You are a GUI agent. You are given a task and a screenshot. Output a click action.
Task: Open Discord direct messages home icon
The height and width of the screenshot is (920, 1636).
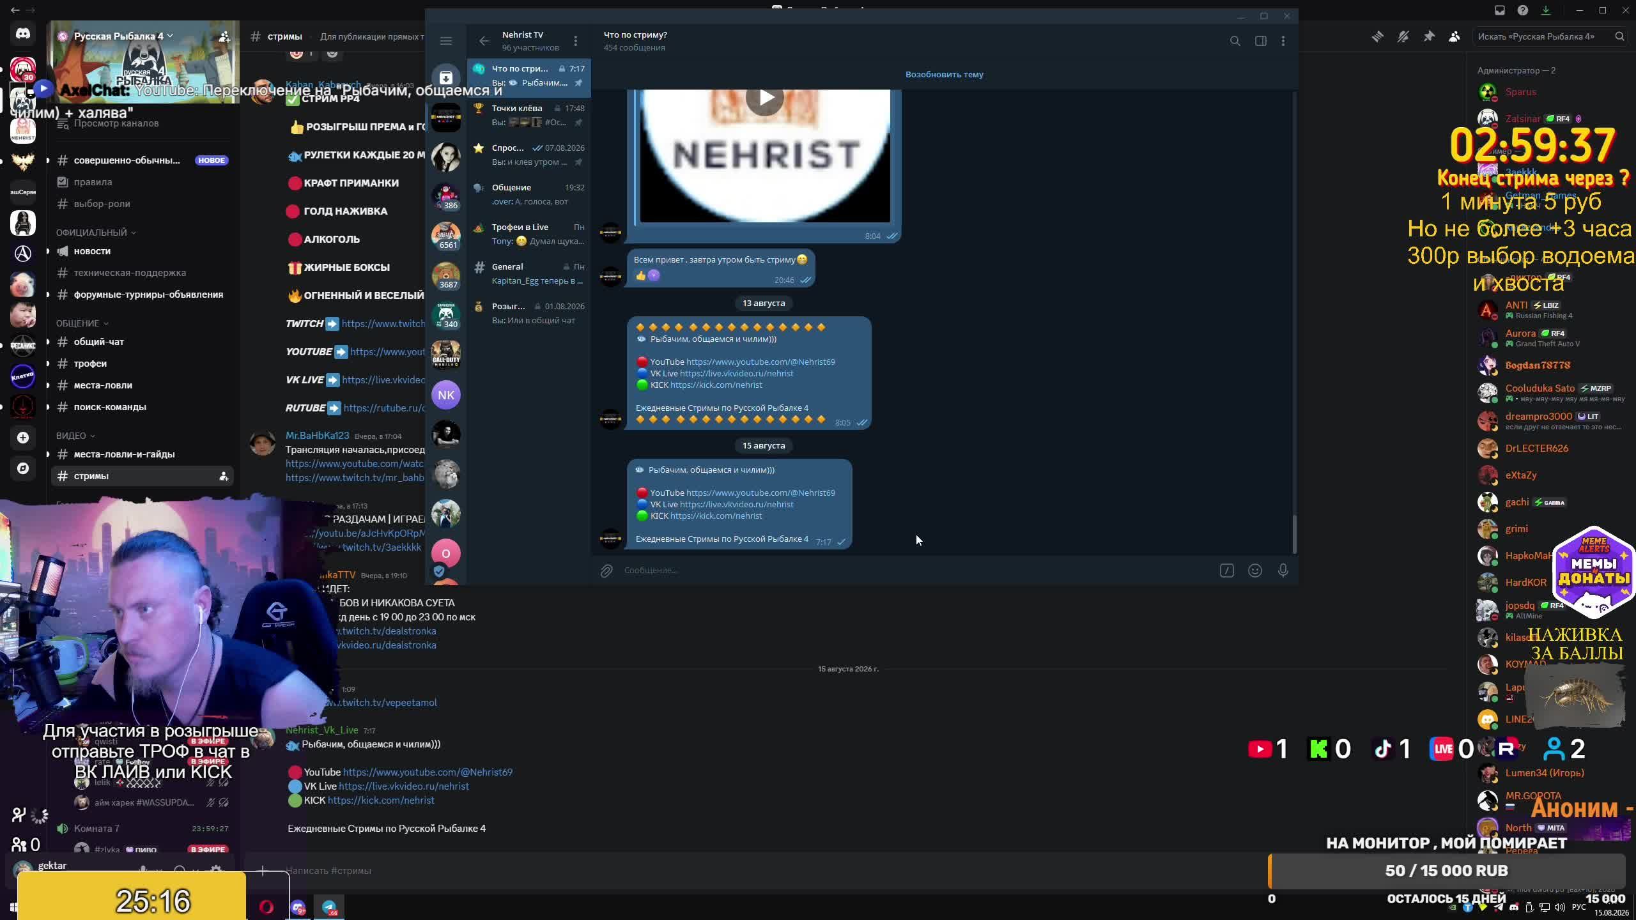click(23, 33)
